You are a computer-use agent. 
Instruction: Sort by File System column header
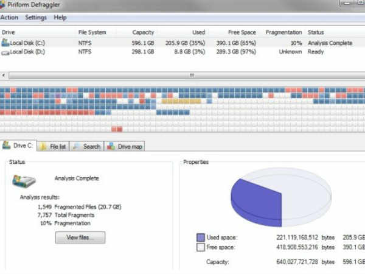[92, 32]
